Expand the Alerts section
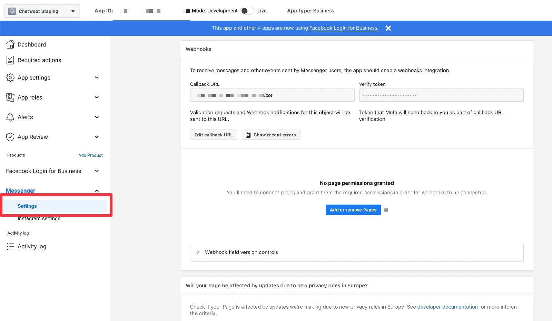The width and height of the screenshot is (552, 321). pyautogui.click(x=97, y=117)
